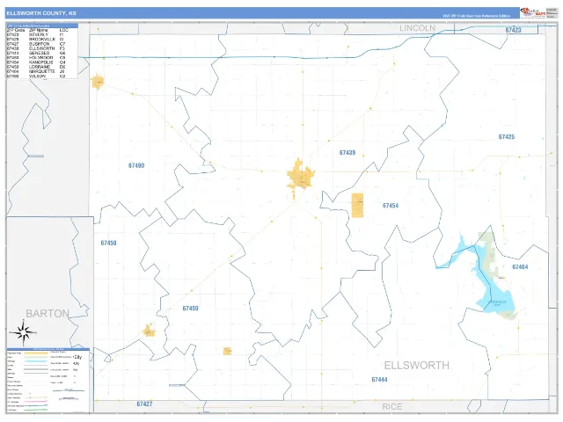563x422 pixels.
Task: Click the green line at the legend's bottom
Action: [35, 410]
